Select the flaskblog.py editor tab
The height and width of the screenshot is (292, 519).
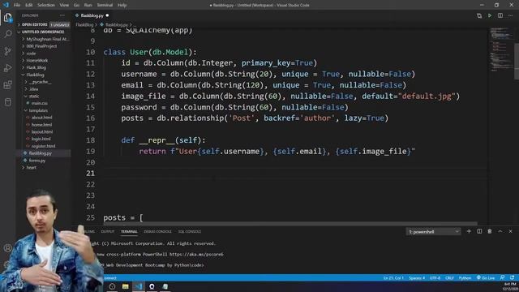coord(92,15)
